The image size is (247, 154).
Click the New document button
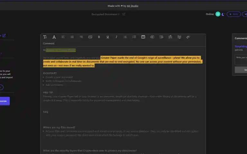[233, 14]
